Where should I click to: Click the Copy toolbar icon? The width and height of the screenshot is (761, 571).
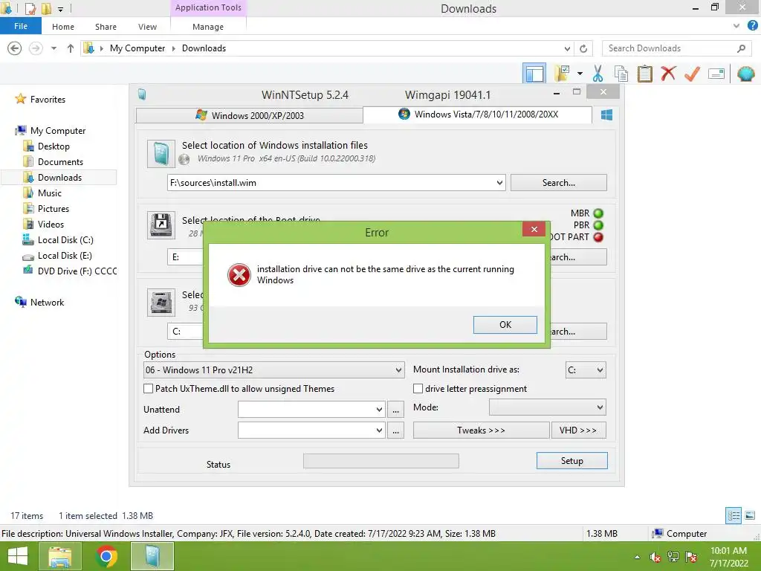click(x=621, y=74)
